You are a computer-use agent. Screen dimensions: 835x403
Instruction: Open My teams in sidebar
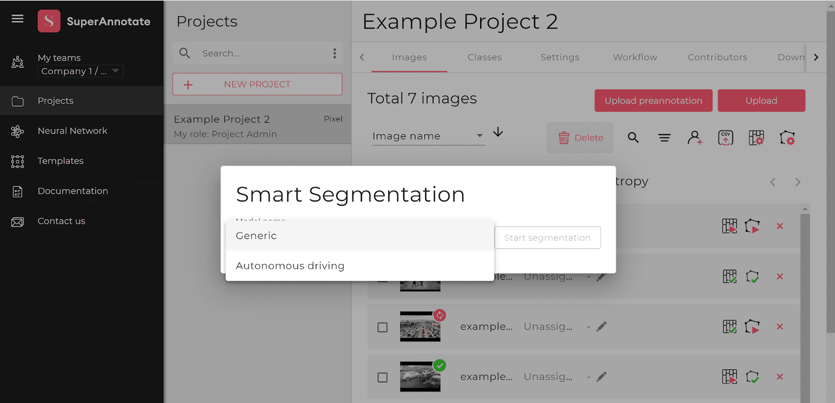tap(59, 58)
